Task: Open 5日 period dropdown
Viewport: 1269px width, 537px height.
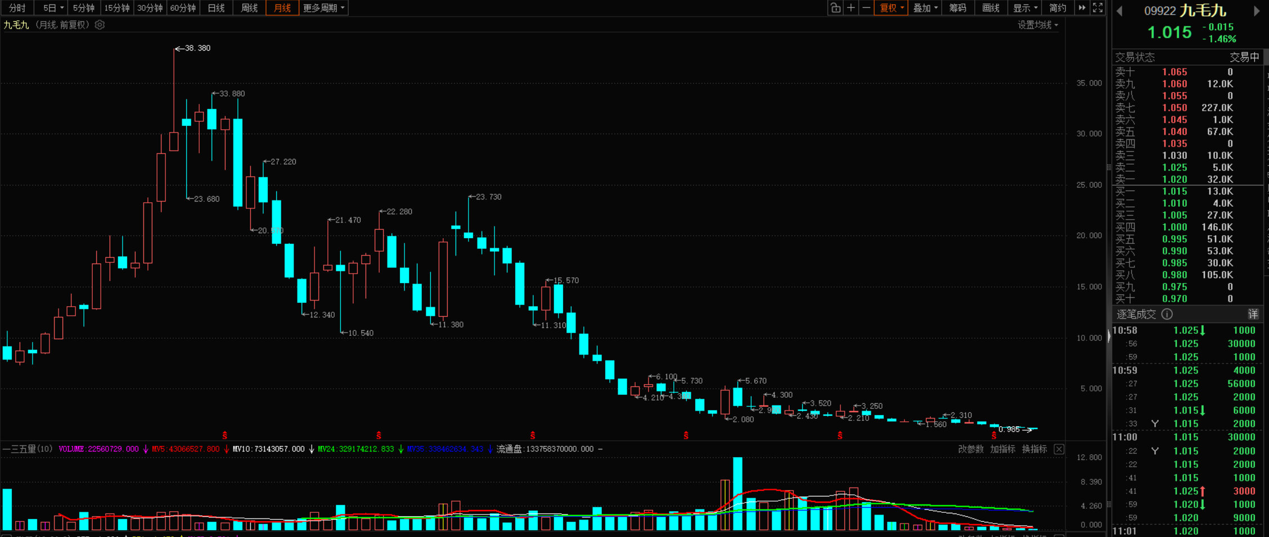Action: tap(53, 8)
